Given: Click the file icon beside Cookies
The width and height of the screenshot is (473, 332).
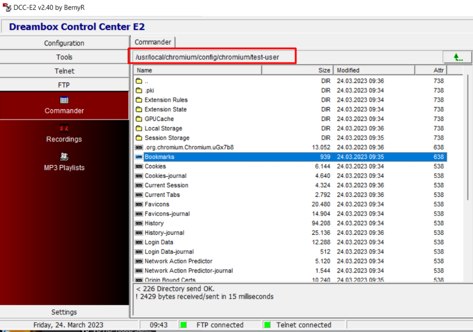Looking at the screenshot, I should pos(139,166).
